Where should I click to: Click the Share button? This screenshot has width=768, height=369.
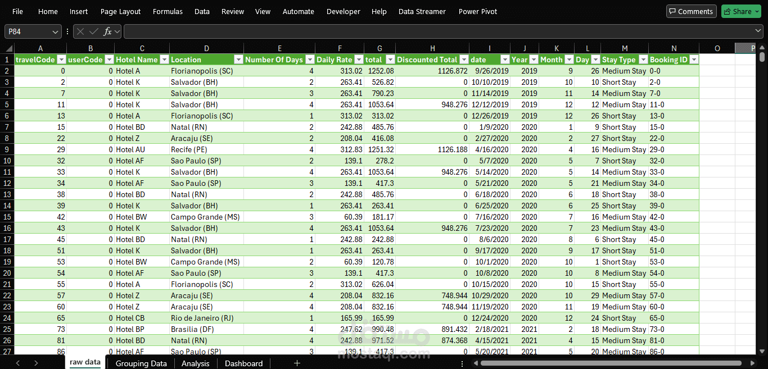coord(737,11)
